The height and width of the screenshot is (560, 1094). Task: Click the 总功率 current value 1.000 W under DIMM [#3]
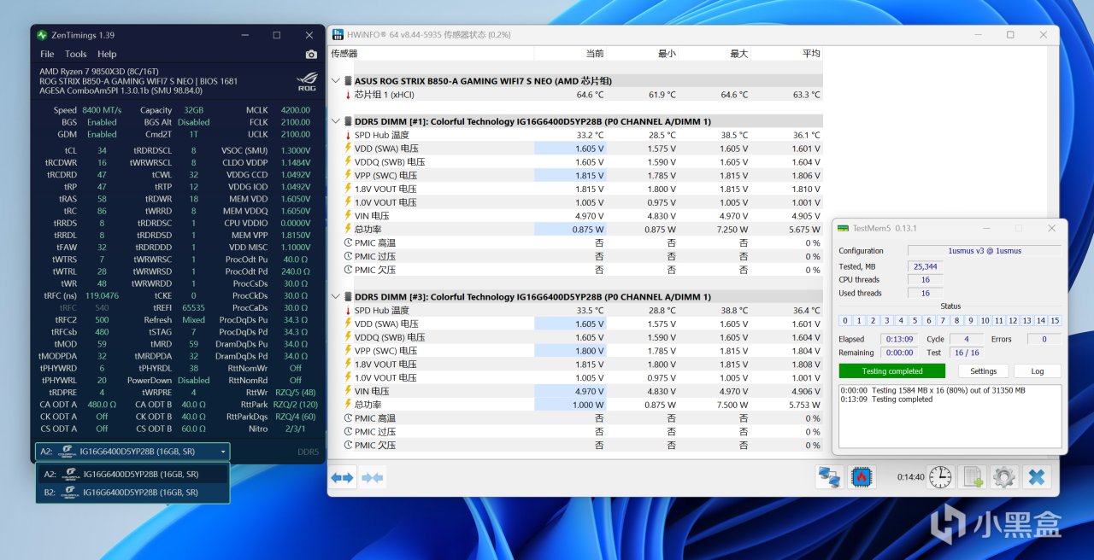coord(587,405)
